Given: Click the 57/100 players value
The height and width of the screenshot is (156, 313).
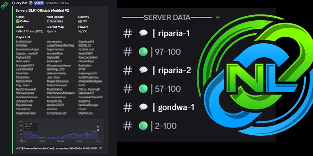Looking at the screenshot, I should (x=83, y=31).
